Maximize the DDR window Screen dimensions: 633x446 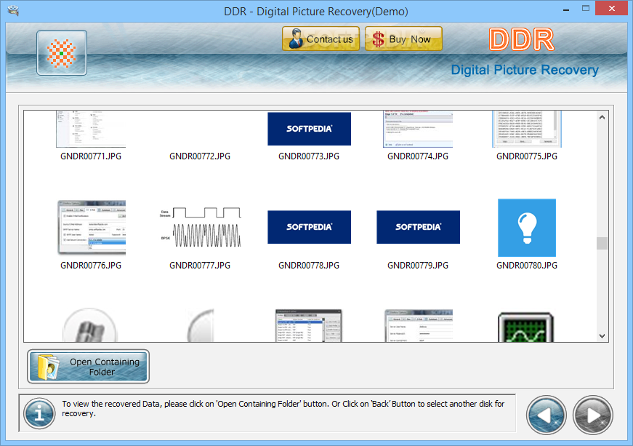click(x=586, y=8)
